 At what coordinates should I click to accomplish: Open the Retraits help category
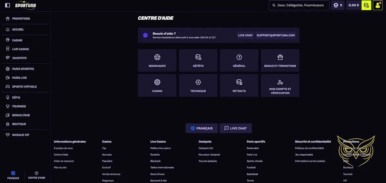pos(239,86)
